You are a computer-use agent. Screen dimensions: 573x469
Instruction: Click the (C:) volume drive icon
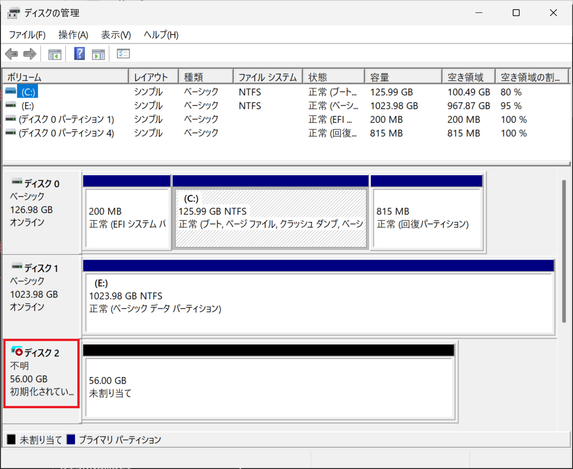11,92
